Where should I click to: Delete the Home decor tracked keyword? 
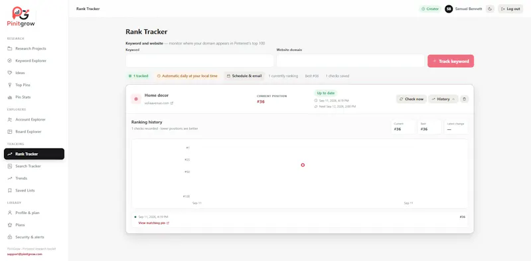point(464,99)
